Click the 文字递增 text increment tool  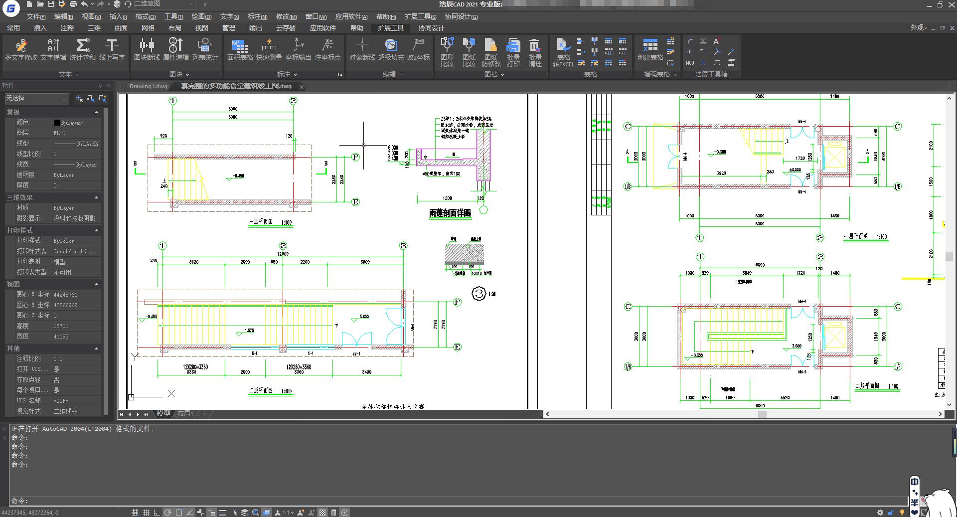pyautogui.click(x=53, y=49)
